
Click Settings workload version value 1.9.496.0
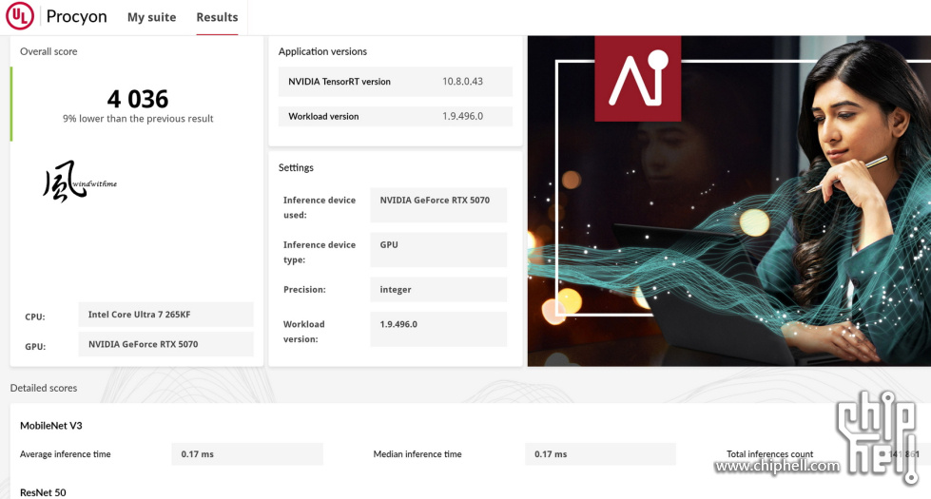click(x=438, y=329)
